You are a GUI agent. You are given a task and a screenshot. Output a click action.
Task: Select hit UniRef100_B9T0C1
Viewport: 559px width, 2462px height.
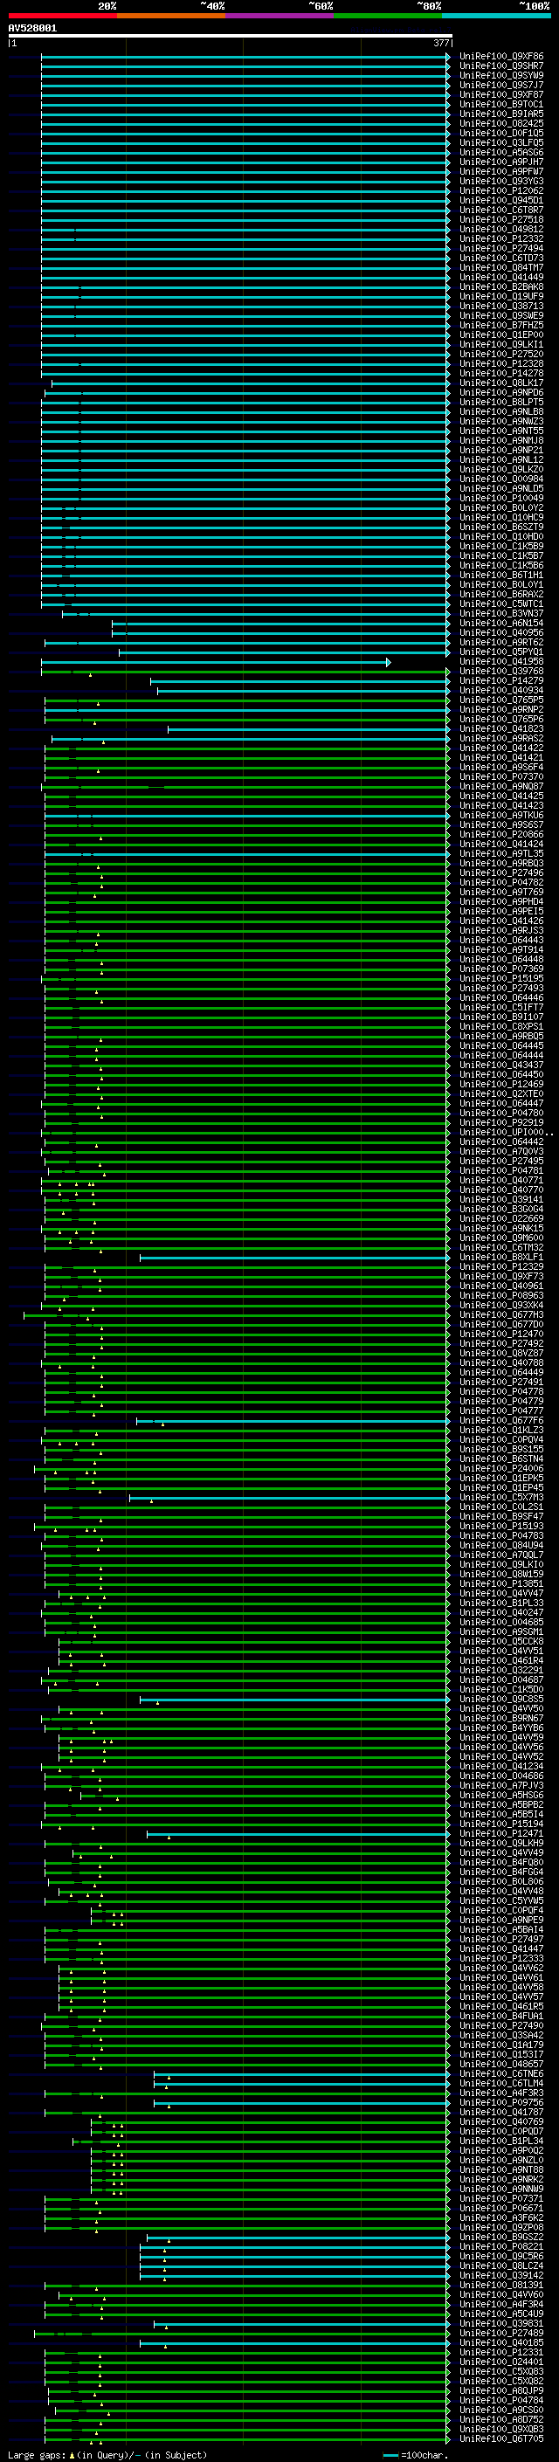coord(500,104)
